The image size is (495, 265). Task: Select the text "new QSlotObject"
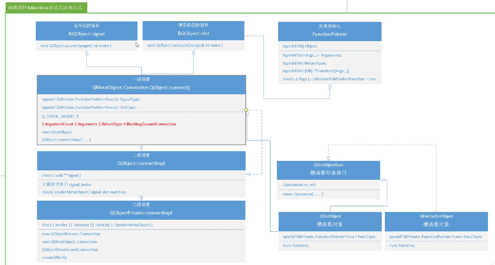click(57, 132)
